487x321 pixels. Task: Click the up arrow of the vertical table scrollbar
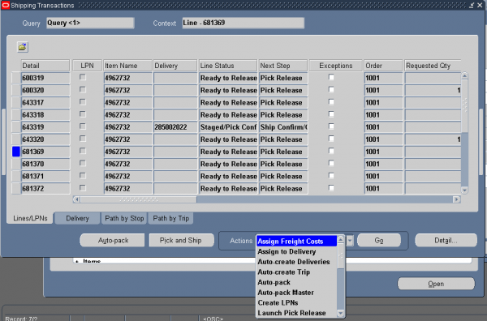tap(464, 75)
